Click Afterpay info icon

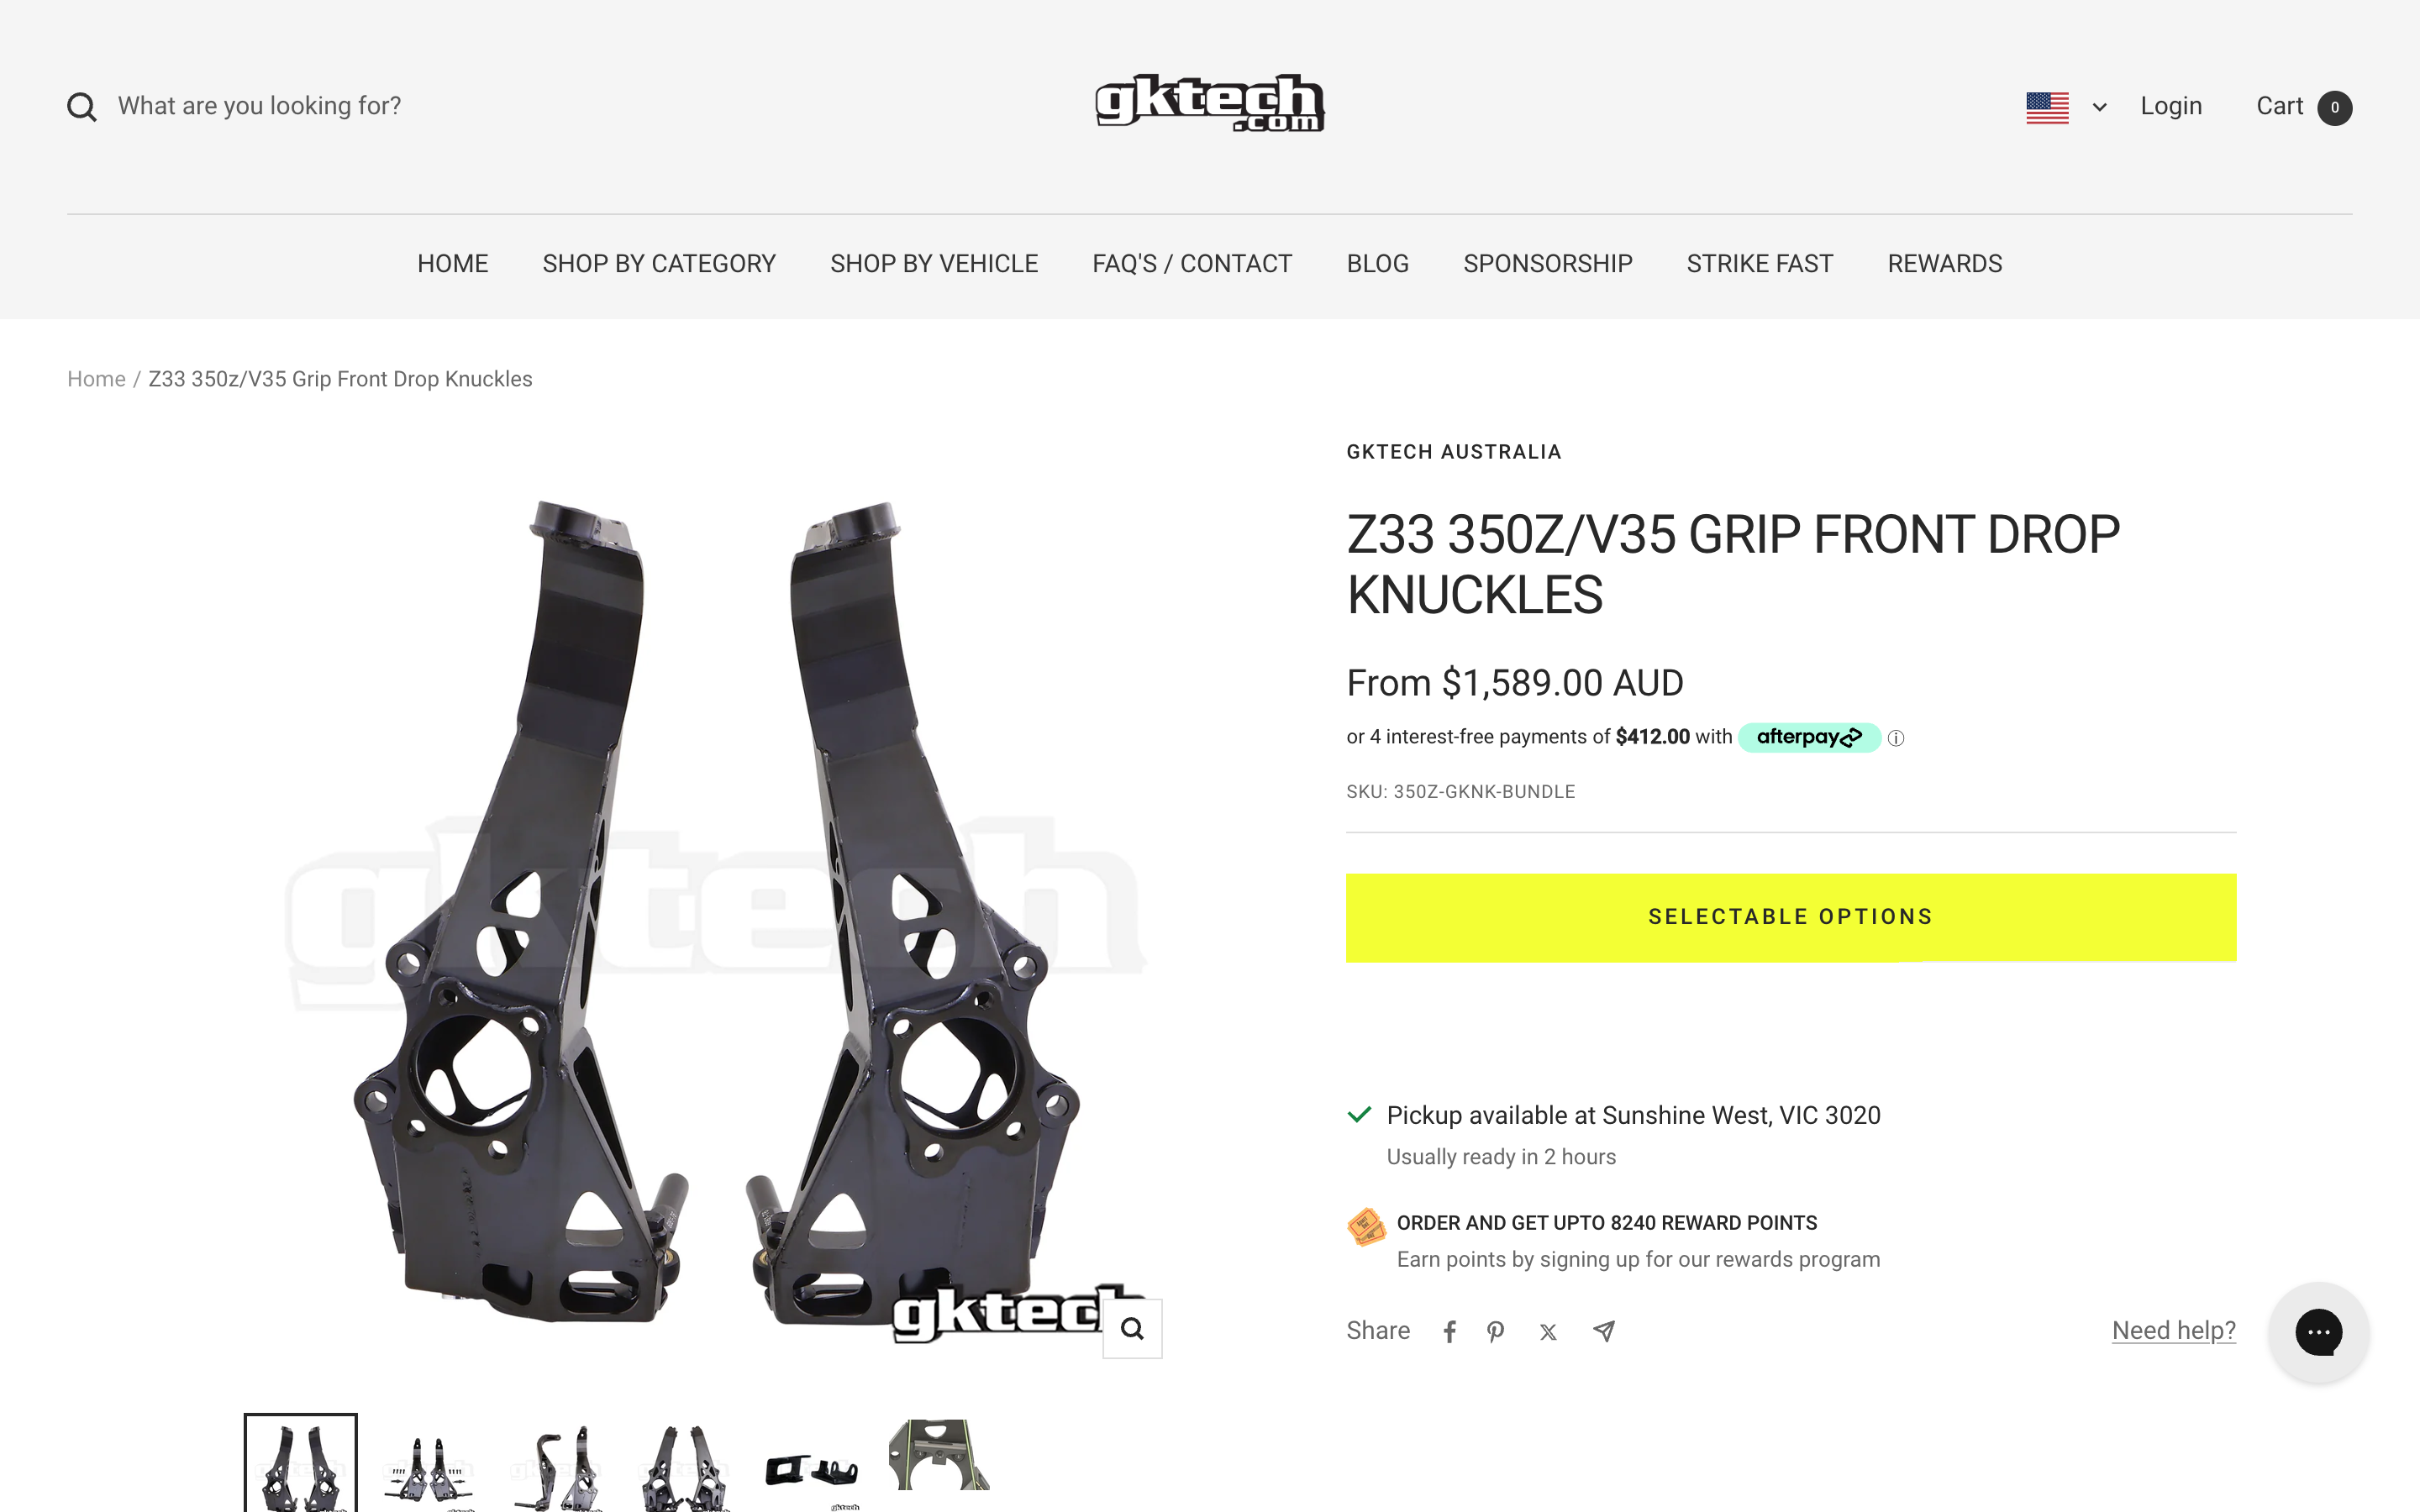(x=1896, y=738)
